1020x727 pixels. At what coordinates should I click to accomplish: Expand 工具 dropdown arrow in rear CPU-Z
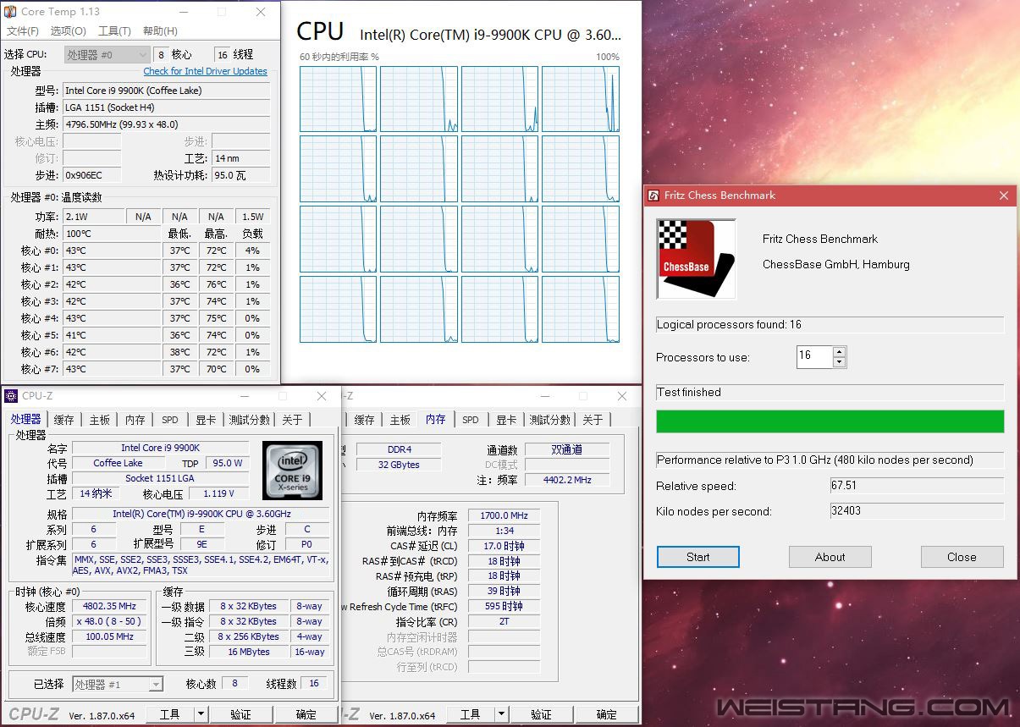[x=501, y=714]
